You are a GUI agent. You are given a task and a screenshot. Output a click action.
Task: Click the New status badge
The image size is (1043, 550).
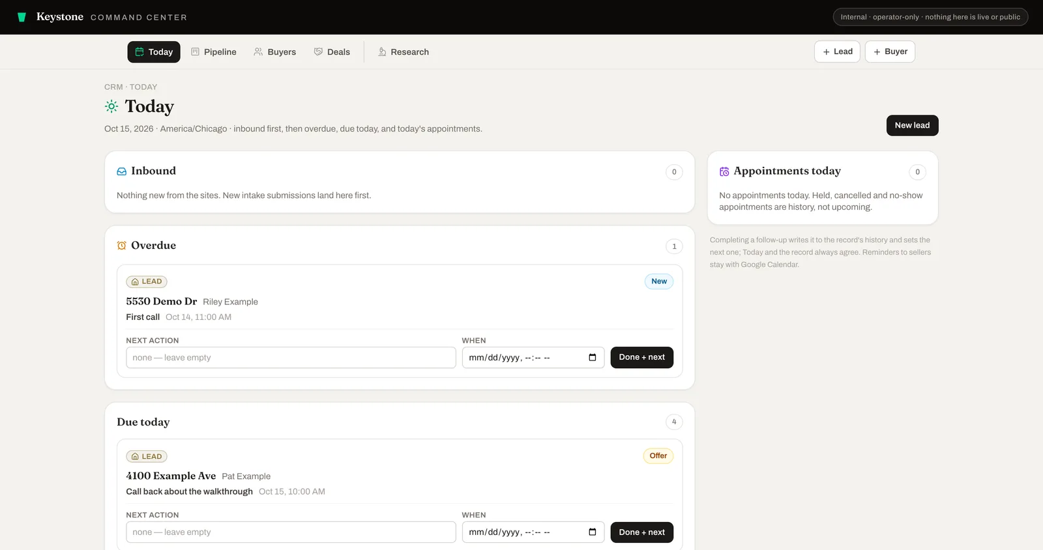click(x=659, y=282)
